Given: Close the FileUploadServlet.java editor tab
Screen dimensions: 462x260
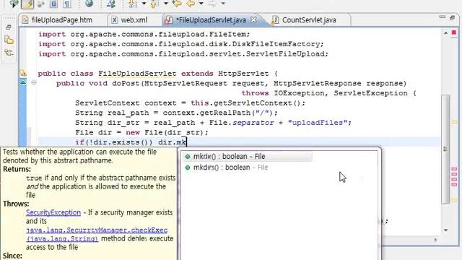Looking at the screenshot, I should point(253,19).
